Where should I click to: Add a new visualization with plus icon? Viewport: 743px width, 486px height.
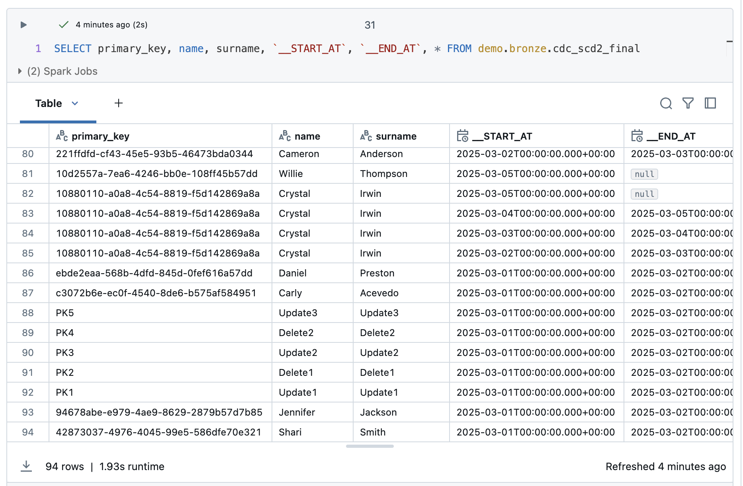coord(119,103)
